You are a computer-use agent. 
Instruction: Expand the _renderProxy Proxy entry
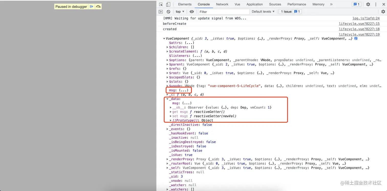[x=167, y=159]
